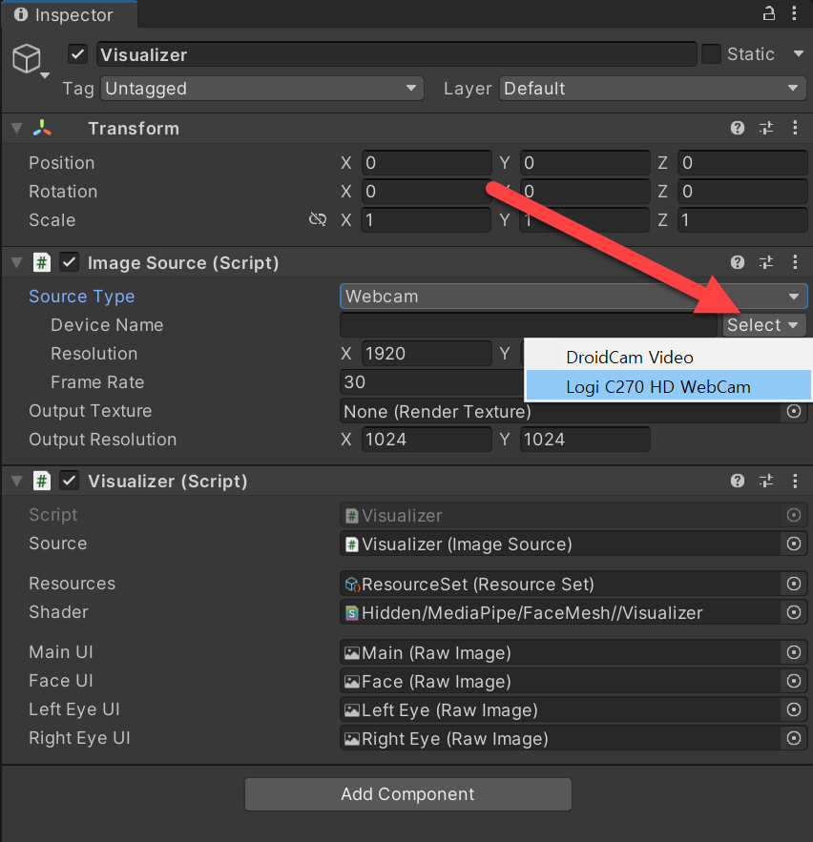Click the Output Resolution Y field
813x842 pixels.
click(x=585, y=440)
